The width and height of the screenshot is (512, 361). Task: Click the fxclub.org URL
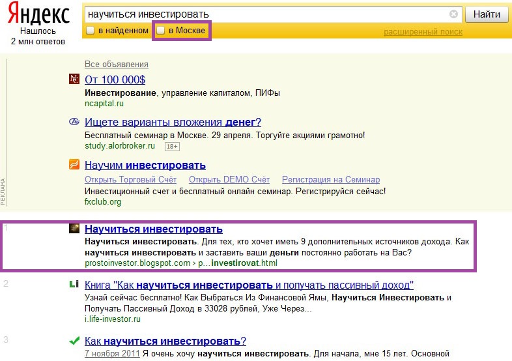click(103, 201)
